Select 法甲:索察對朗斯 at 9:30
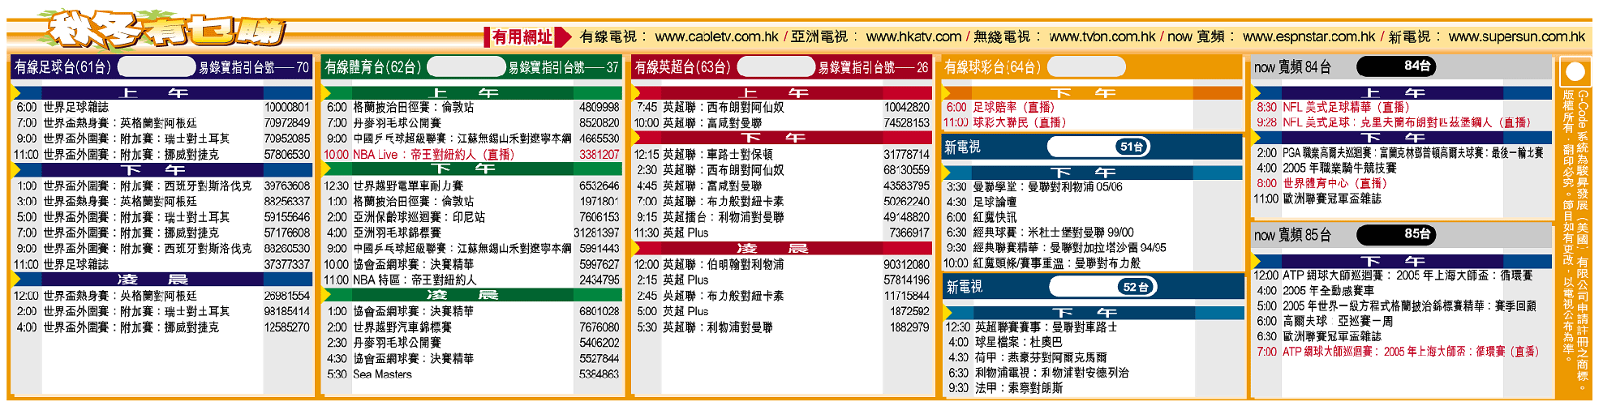Viewport: 1603px width, 410px height. pyautogui.click(x=1019, y=388)
